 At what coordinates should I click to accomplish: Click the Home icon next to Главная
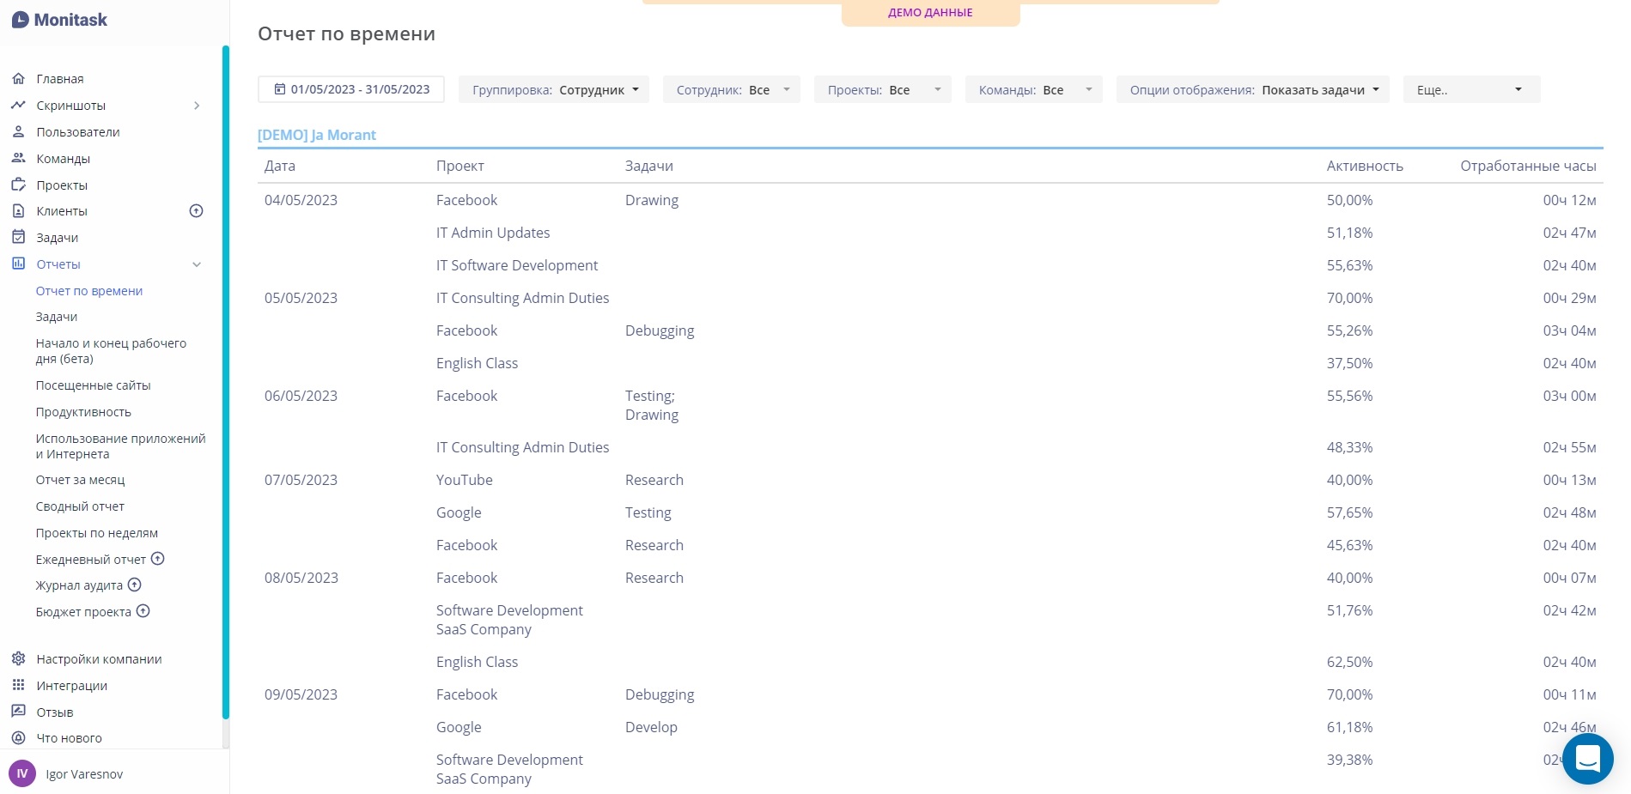18,79
